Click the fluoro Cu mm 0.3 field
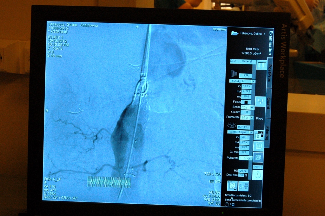The height and width of the screenshot is (216, 325). tap(244, 152)
